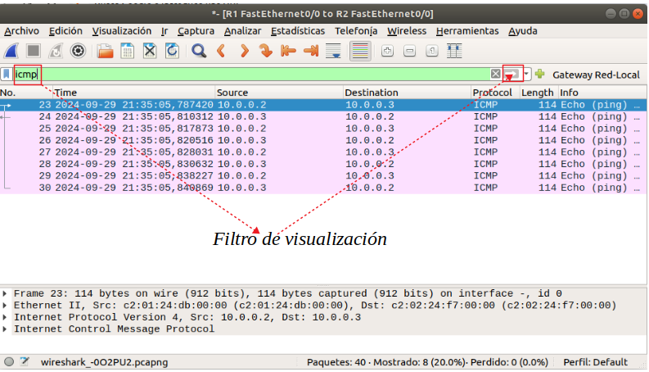Screen dimensions: 649x372
Task: Go to specified packet curved arrow icon
Action: click(266, 51)
